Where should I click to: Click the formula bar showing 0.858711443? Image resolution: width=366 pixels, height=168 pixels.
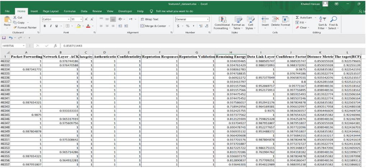(x=180, y=46)
